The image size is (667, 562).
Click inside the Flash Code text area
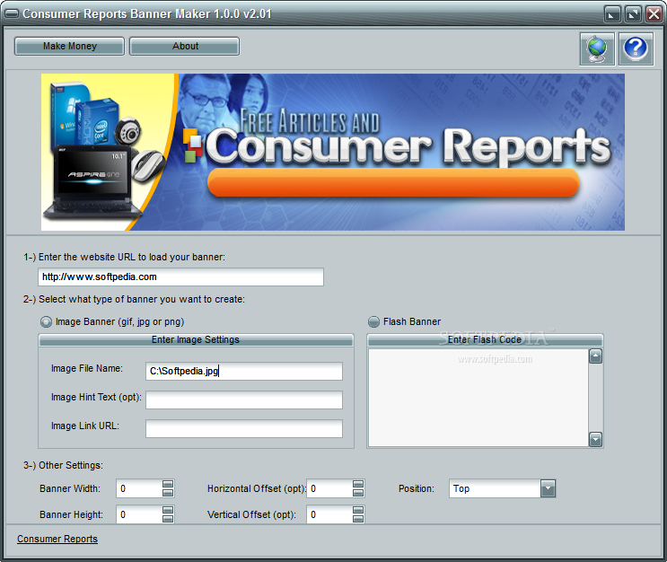[478, 398]
